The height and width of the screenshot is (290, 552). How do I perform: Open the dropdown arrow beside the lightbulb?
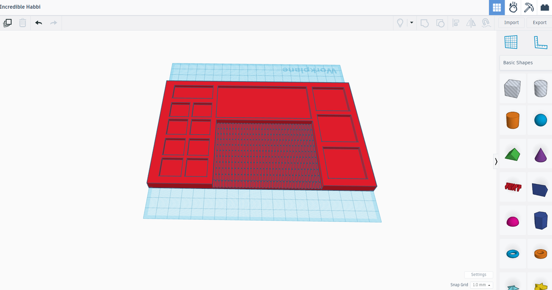(x=411, y=23)
